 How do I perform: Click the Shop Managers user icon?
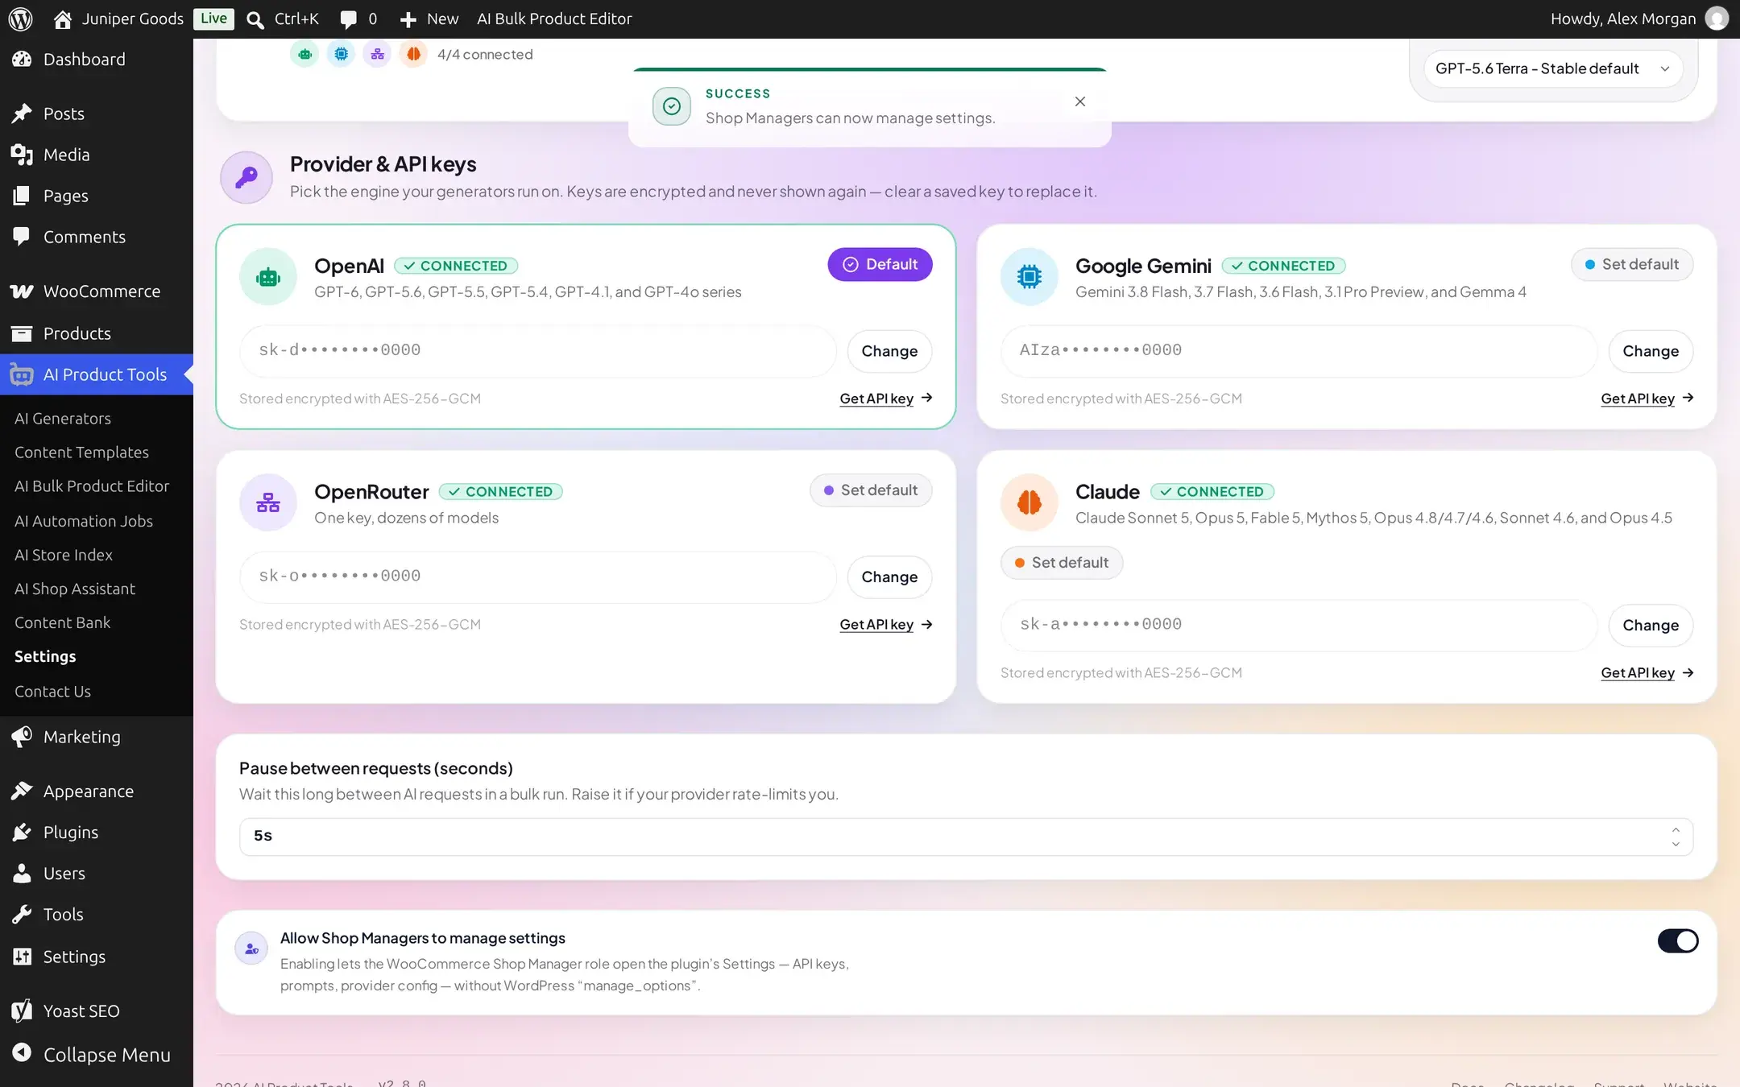(x=251, y=949)
